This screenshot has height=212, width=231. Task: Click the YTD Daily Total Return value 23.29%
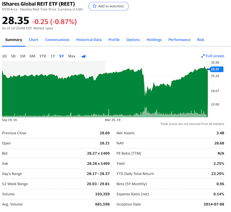pyautogui.click(x=218, y=174)
